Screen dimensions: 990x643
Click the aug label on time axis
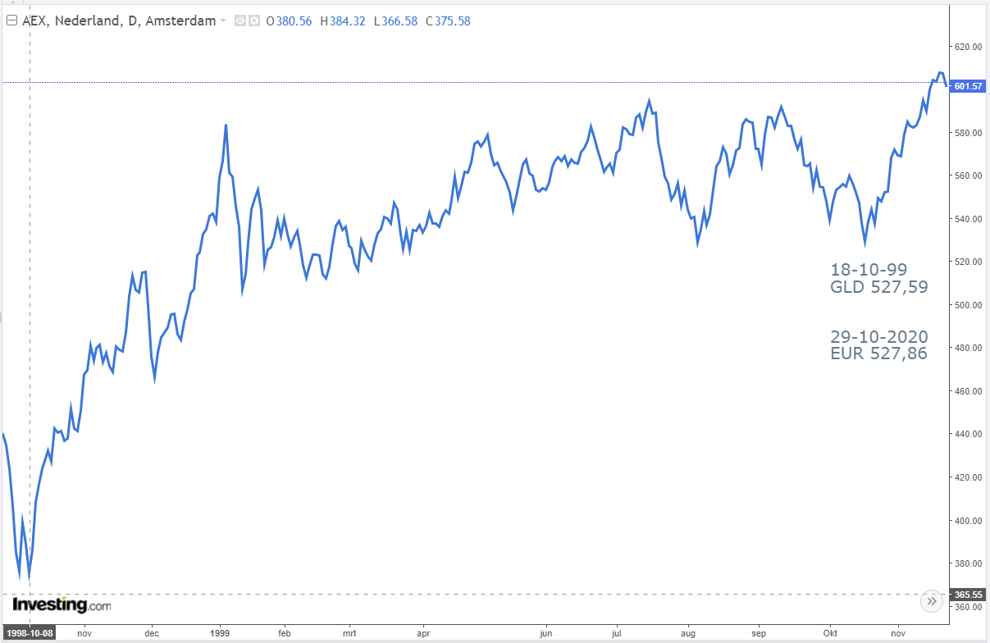pyautogui.click(x=688, y=633)
